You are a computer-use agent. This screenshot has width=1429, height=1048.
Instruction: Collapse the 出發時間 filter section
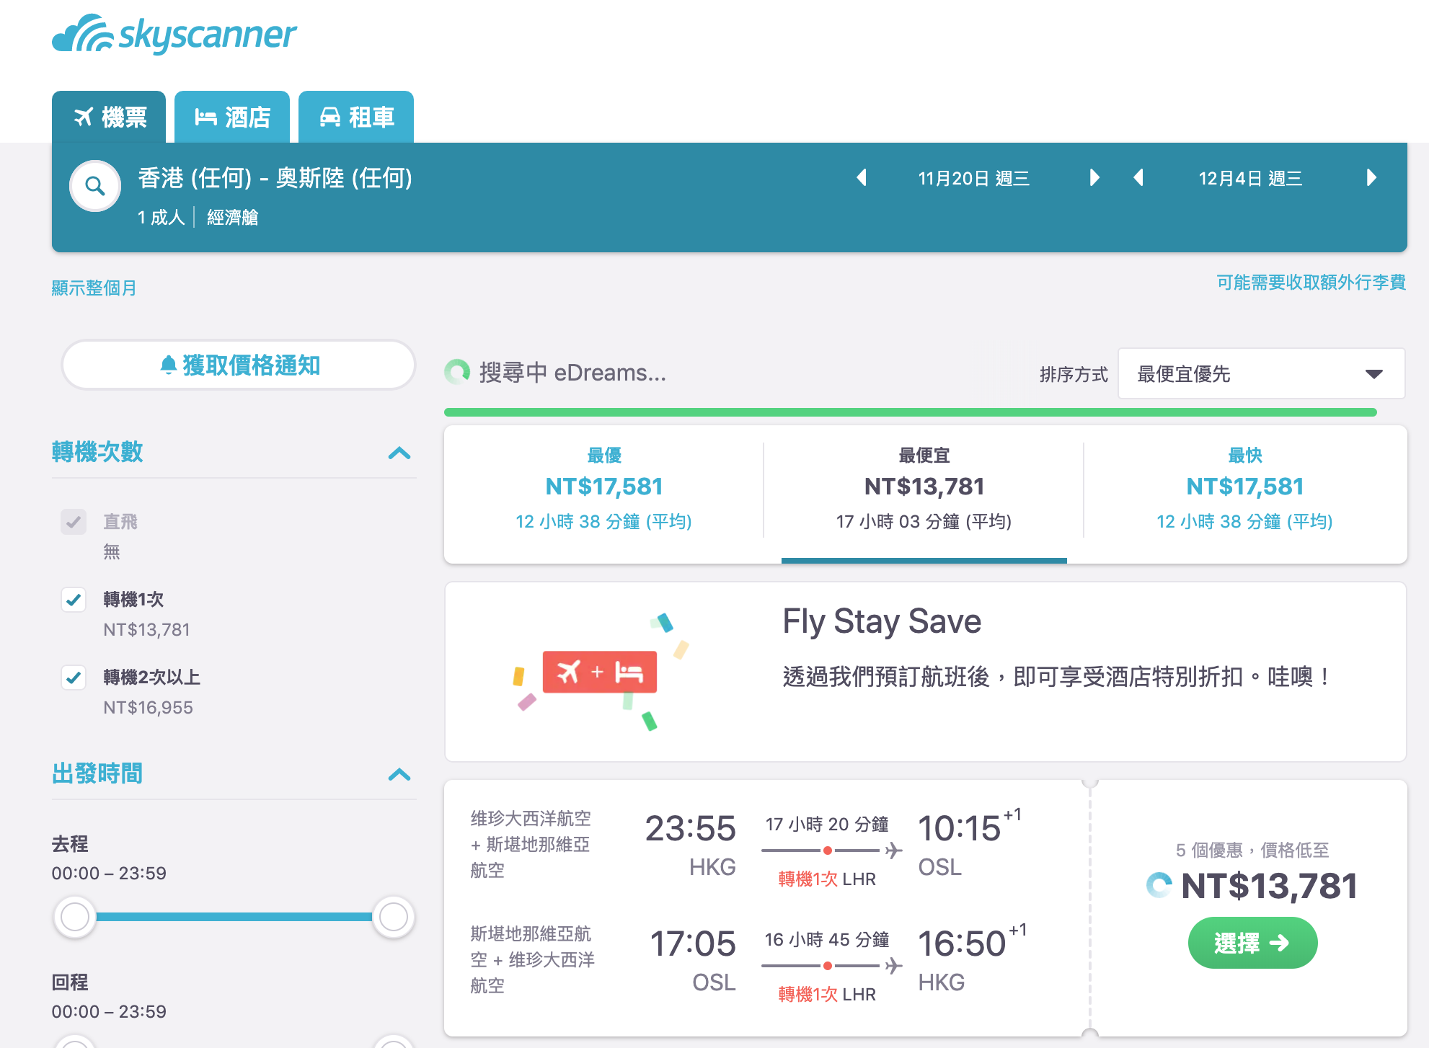click(401, 775)
